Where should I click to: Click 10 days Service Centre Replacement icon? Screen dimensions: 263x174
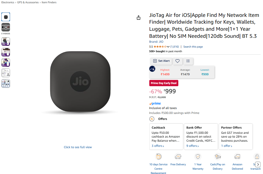(x=159, y=157)
